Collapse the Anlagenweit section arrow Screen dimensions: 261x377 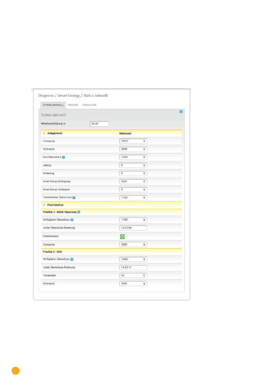pyautogui.click(x=44, y=133)
